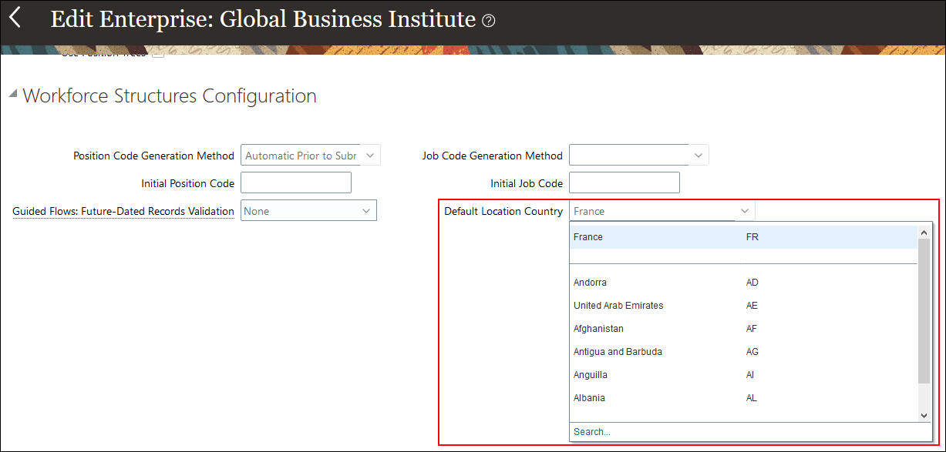Open help icon beside page title

point(488,21)
